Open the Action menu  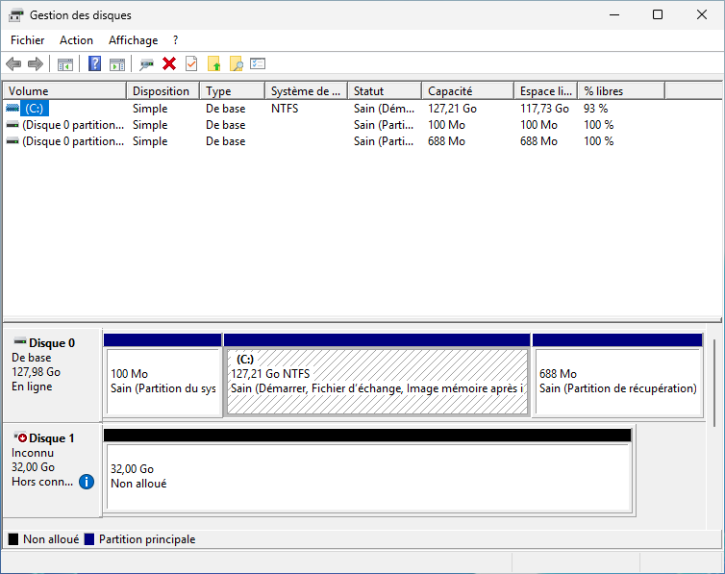[76, 40]
